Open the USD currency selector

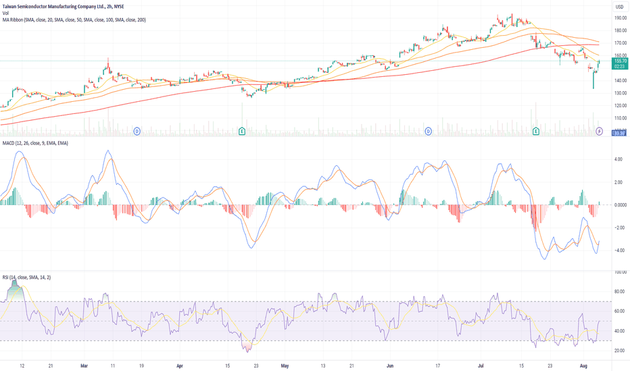tap(620, 7)
